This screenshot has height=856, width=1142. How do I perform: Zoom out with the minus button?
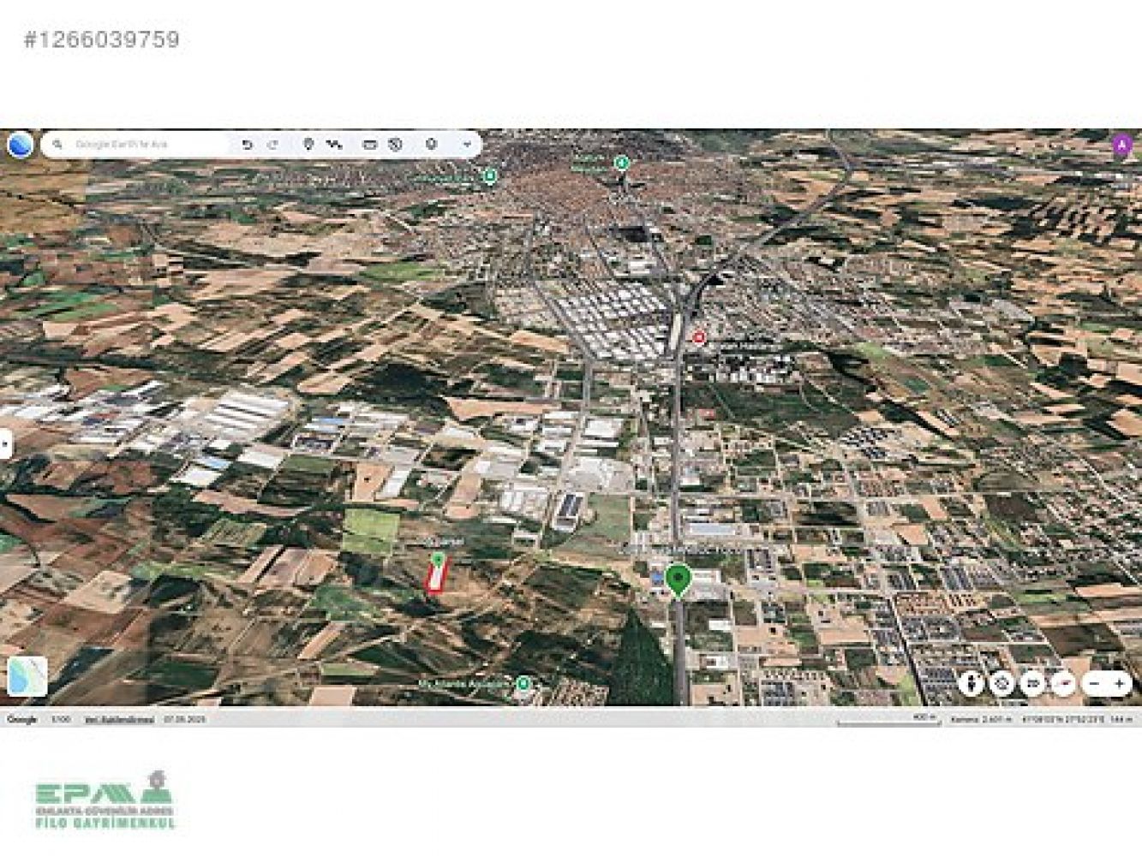pos(1094,683)
